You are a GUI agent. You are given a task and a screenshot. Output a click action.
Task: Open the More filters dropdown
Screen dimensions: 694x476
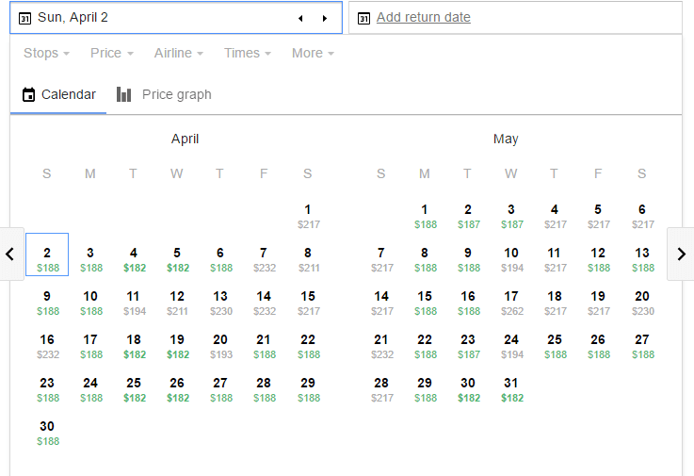313,54
